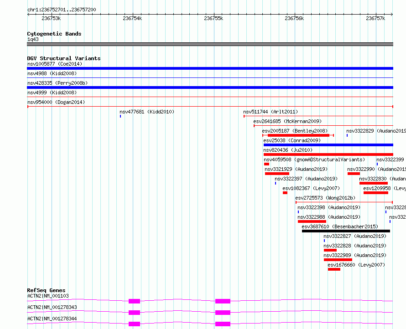406x329 pixels.
Task: Select the nsv4988 (Kidd2008) variant label
Action: click(52, 73)
